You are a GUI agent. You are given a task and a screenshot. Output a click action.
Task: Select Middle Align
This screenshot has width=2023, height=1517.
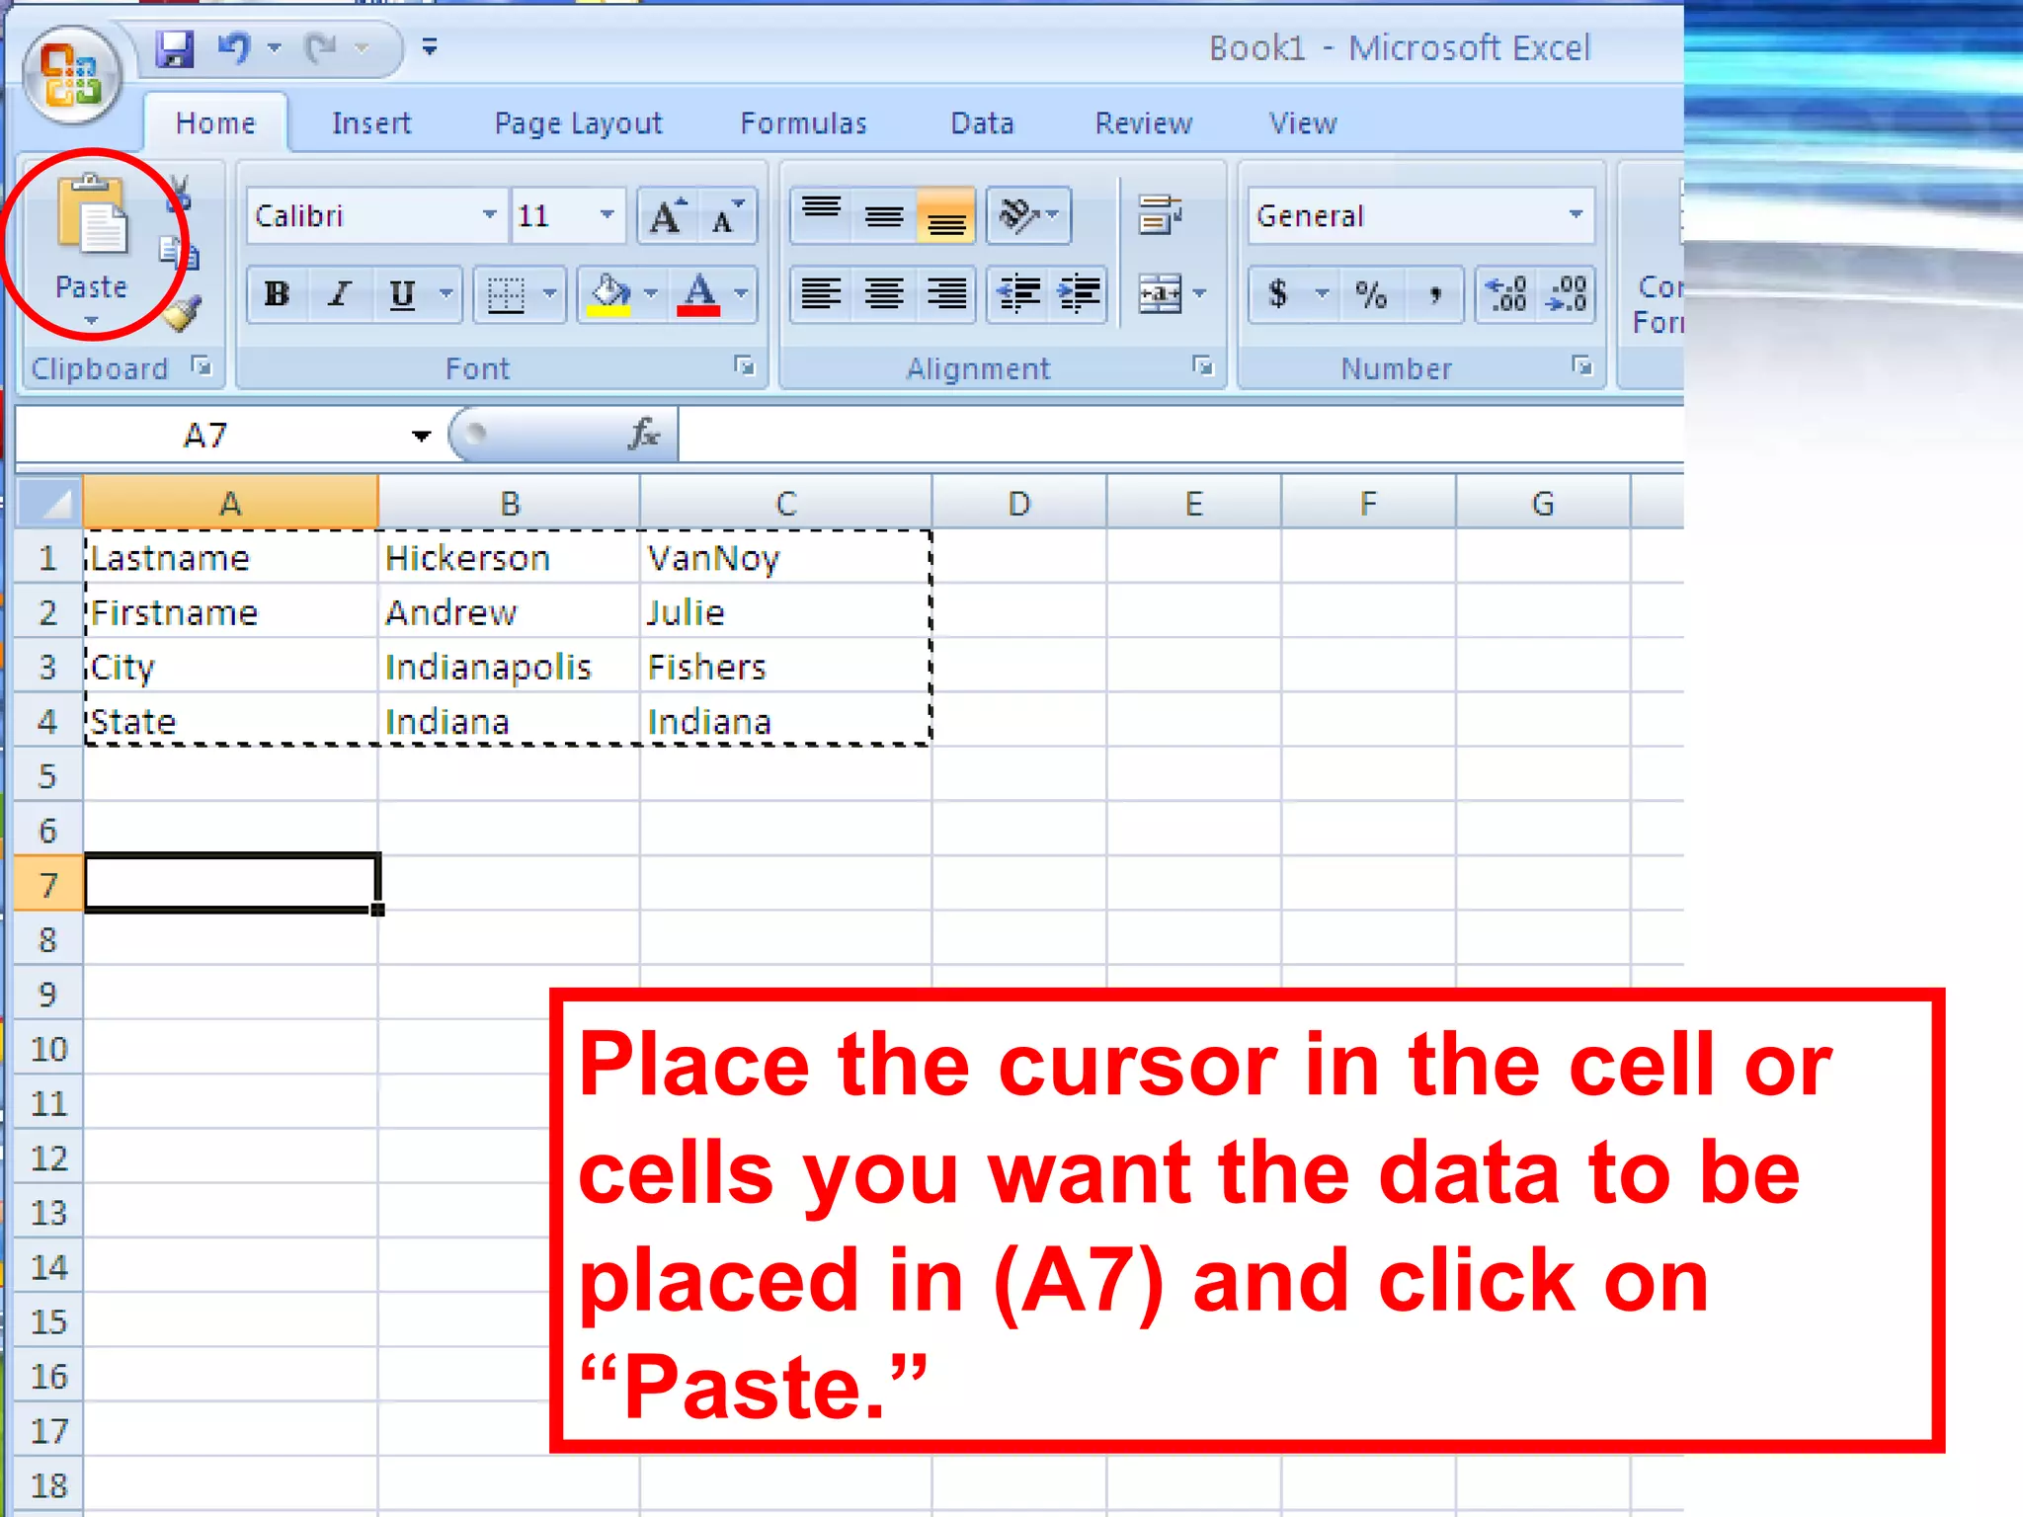884,214
